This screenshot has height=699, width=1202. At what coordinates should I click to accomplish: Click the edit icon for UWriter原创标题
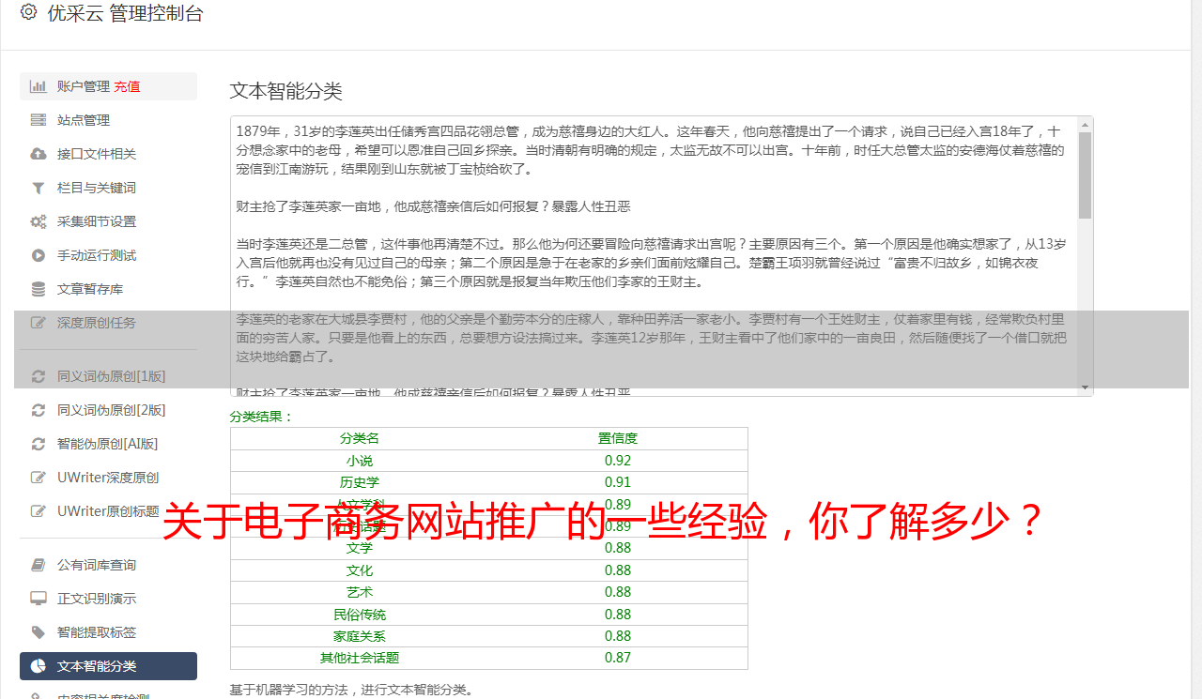(39, 511)
